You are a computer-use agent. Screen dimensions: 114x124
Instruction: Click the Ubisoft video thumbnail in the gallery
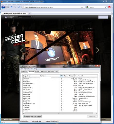[x=59, y=48]
